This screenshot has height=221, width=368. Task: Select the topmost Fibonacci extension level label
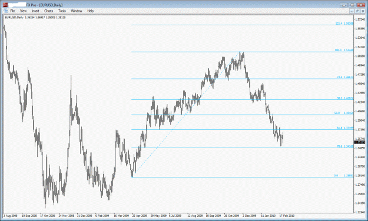point(344,24)
